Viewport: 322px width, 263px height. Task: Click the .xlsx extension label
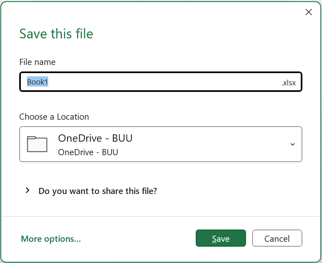(x=288, y=82)
